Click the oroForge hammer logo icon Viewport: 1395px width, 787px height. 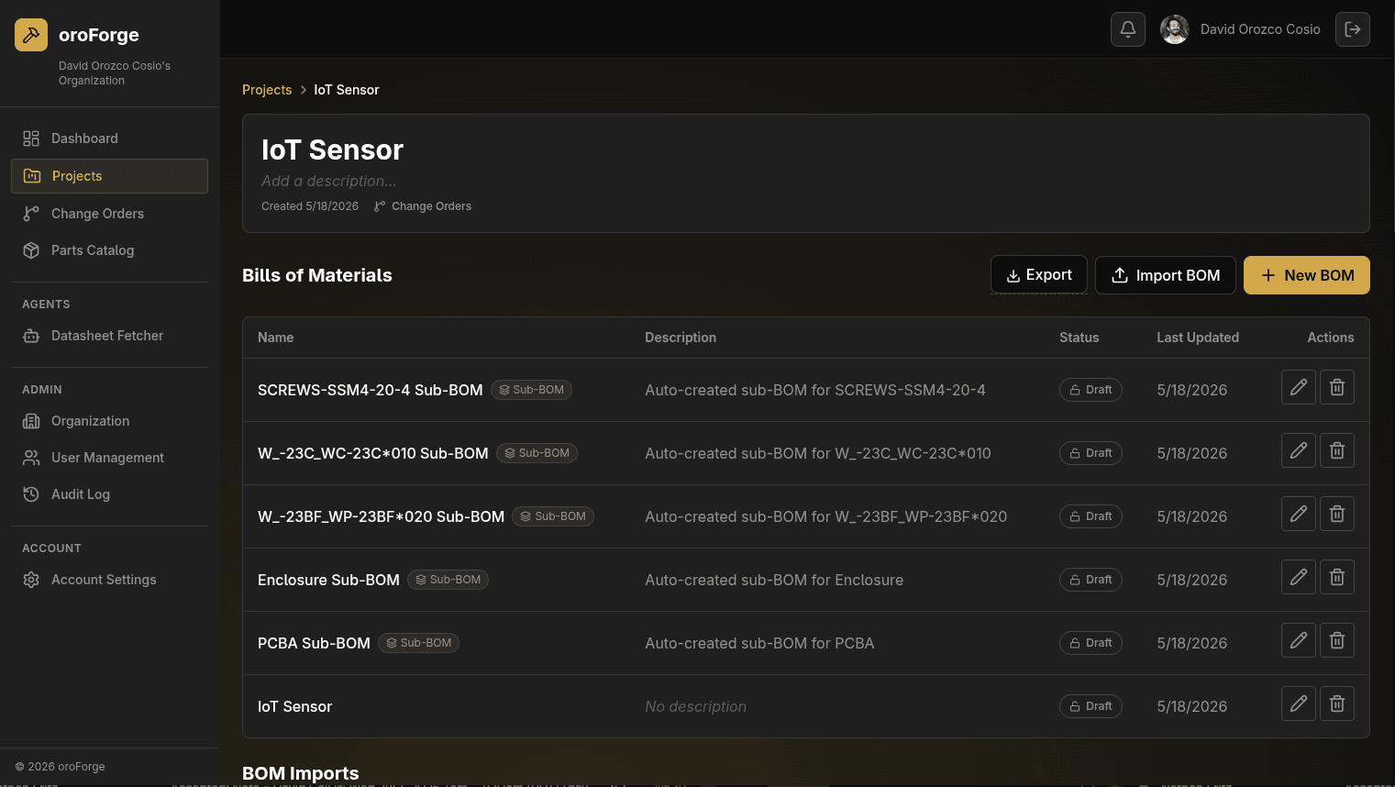31,35
